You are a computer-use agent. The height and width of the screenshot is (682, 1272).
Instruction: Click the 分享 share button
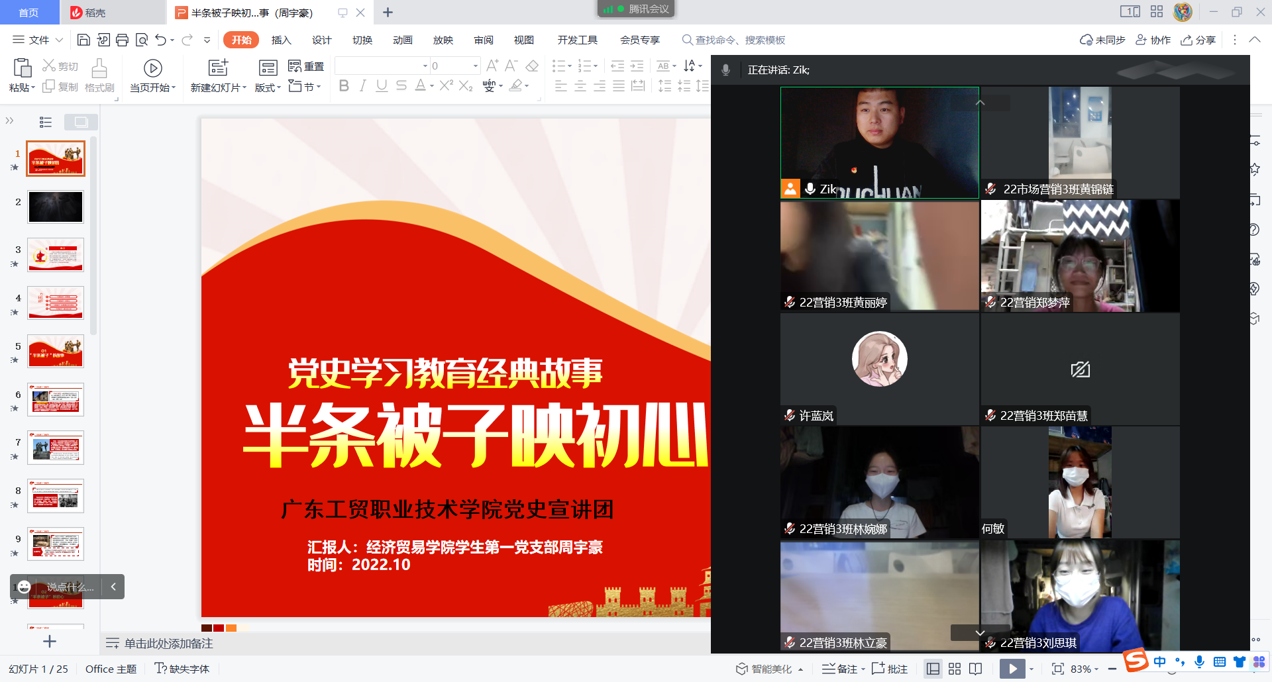point(1198,40)
